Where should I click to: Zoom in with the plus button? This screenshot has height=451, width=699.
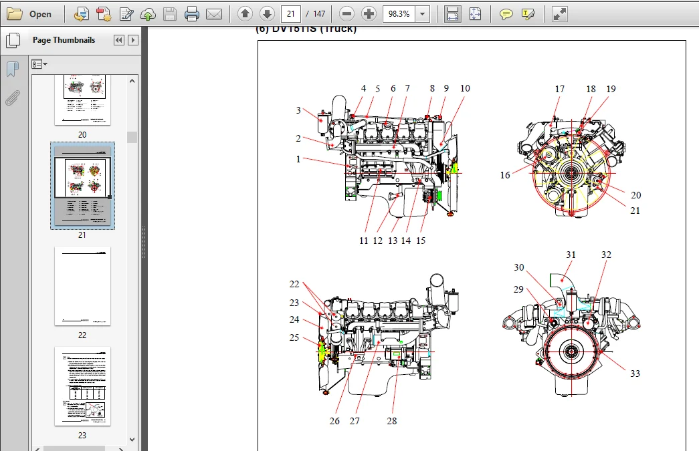coord(369,14)
